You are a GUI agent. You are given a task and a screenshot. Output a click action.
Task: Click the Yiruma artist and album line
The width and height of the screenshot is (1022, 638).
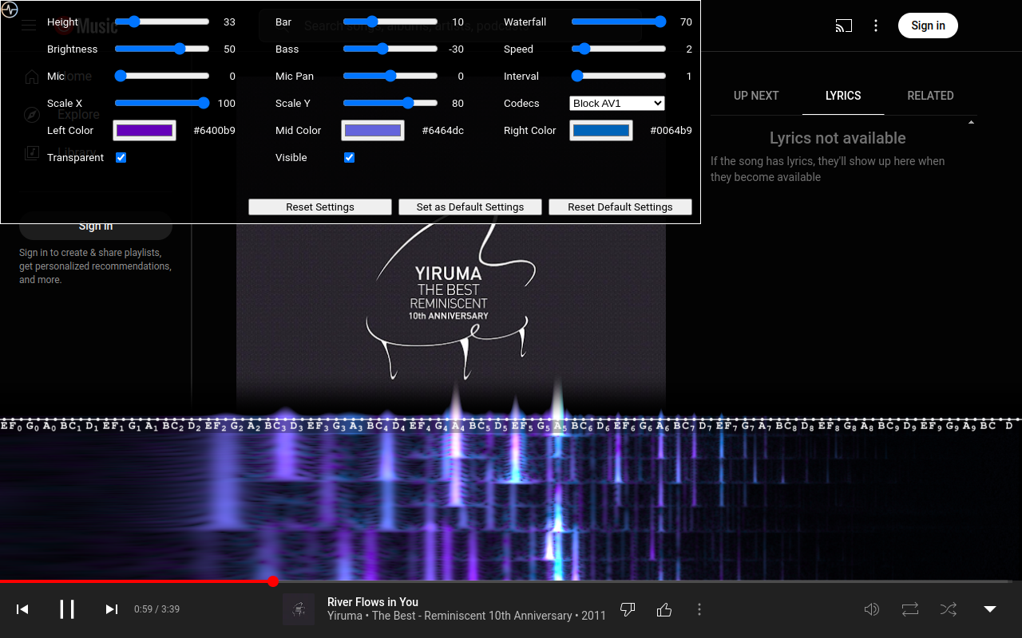(466, 616)
